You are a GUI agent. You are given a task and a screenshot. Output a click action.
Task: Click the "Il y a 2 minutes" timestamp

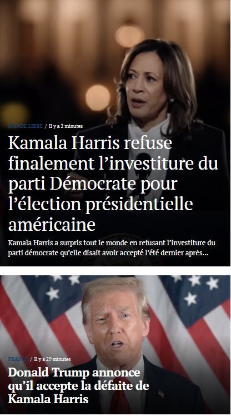(66, 126)
